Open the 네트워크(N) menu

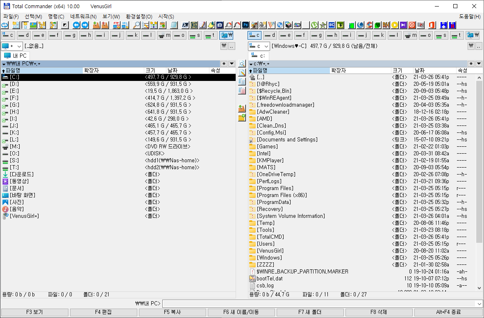coord(83,17)
